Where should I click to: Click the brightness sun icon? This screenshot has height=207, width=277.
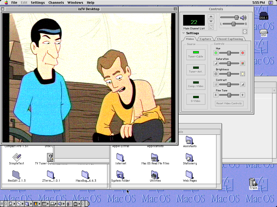pyautogui.click(x=243, y=74)
